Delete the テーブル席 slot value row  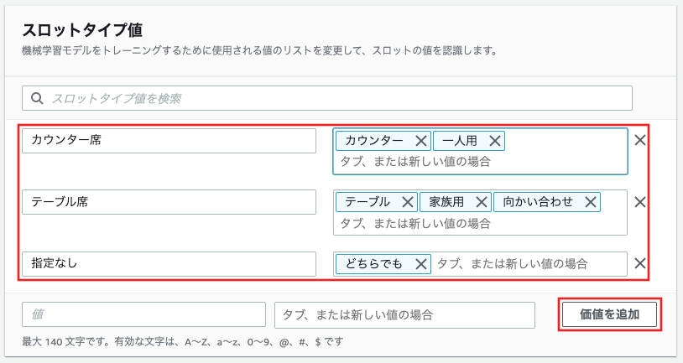(640, 202)
